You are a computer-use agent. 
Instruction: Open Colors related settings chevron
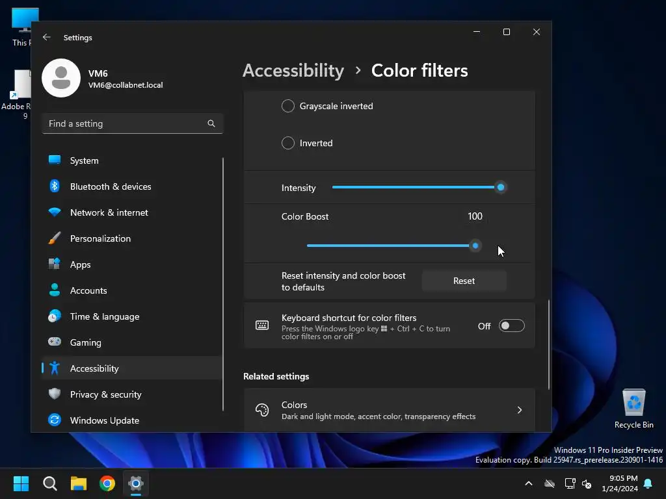(520, 410)
